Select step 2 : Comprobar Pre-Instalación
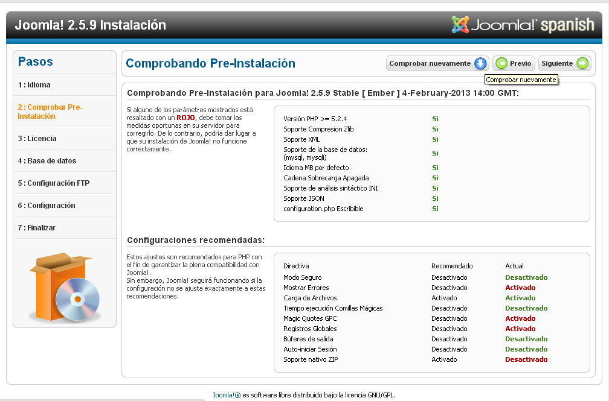 (50, 112)
